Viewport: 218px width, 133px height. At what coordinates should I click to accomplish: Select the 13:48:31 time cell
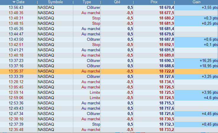pos(16,18)
